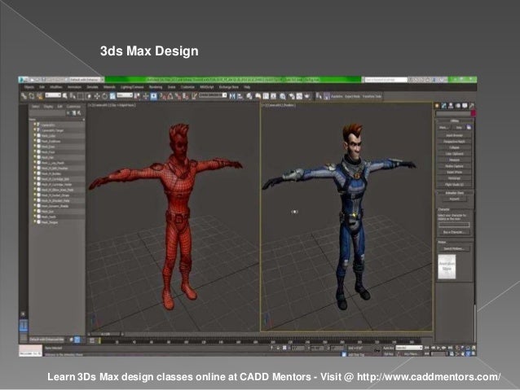
Task: Toggle the Spinner Snap button
Action: (186, 96)
